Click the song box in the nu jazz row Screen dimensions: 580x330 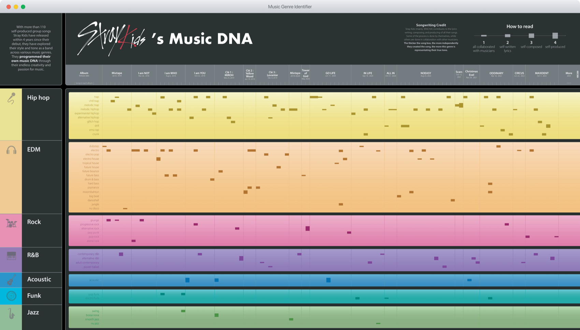coord(378,324)
